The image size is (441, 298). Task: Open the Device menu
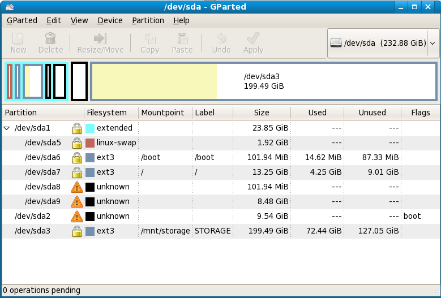click(110, 20)
